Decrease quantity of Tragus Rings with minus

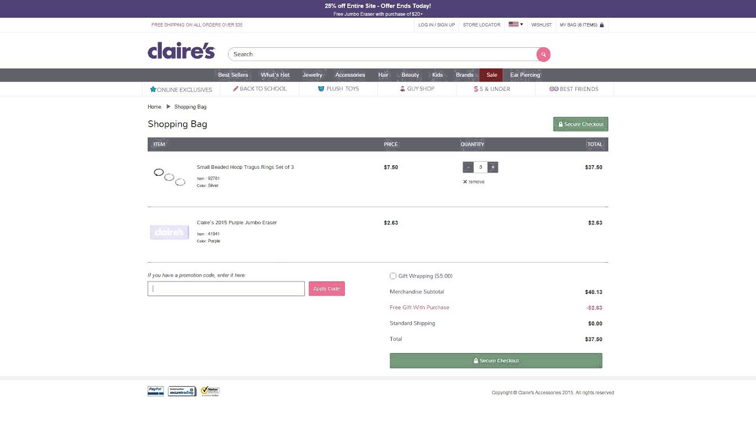[x=468, y=167]
